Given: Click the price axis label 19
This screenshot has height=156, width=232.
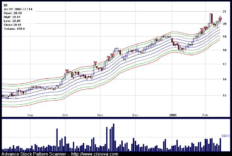Looking at the screenshot, I should click(224, 36).
